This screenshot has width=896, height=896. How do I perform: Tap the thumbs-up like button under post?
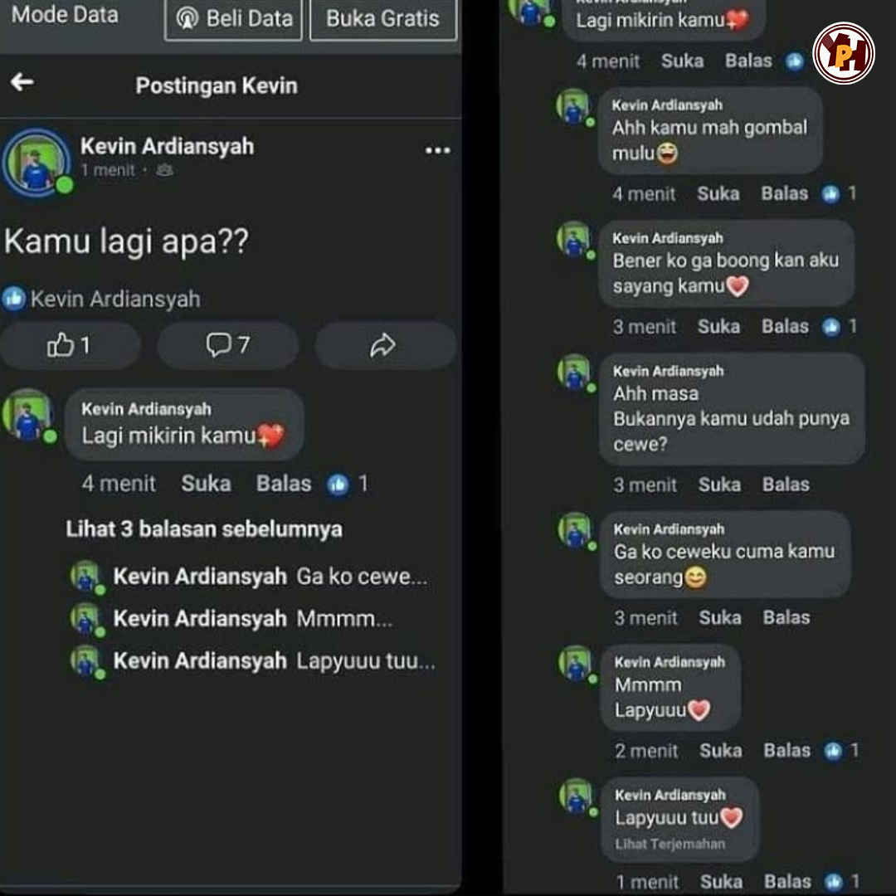point(70,345)
